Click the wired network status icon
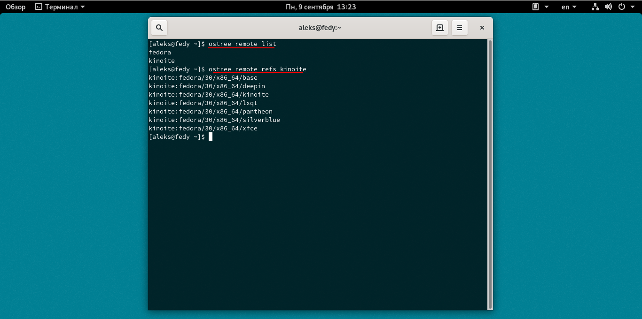The width and height of the screenshot is (642, 319). pos(595,7)
